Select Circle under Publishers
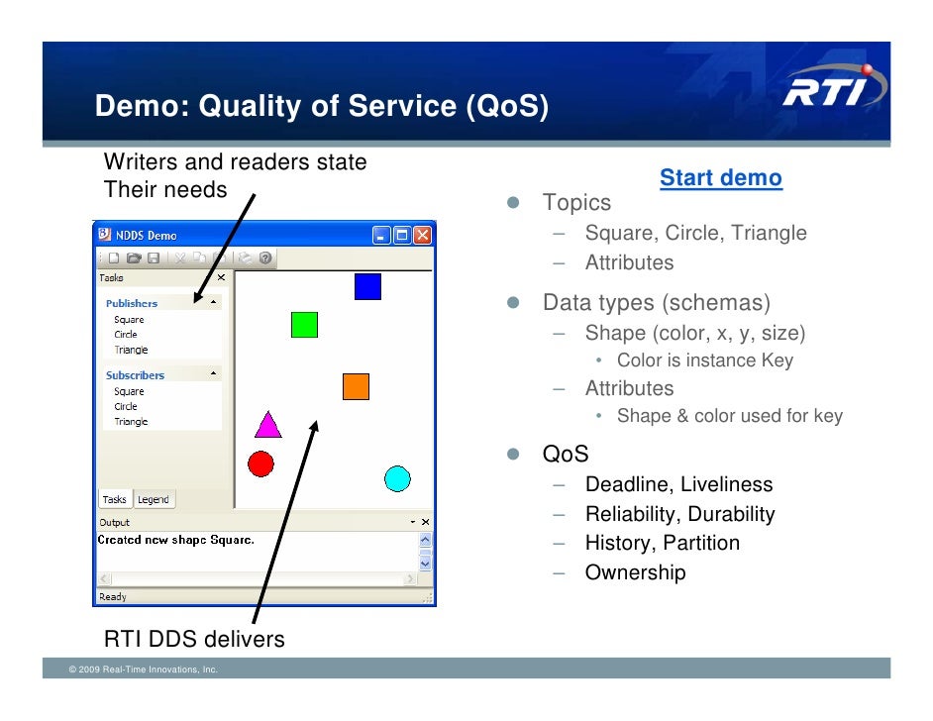Screen dimensions: 933x721 coord(126,335)
